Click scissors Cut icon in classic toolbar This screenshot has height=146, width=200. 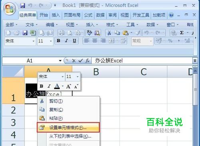coord(109,33)
